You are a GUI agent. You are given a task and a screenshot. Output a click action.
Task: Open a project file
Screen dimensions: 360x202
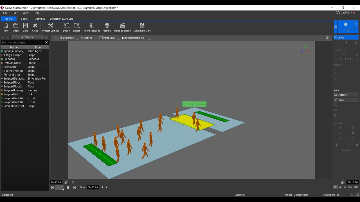click(16, 27)
